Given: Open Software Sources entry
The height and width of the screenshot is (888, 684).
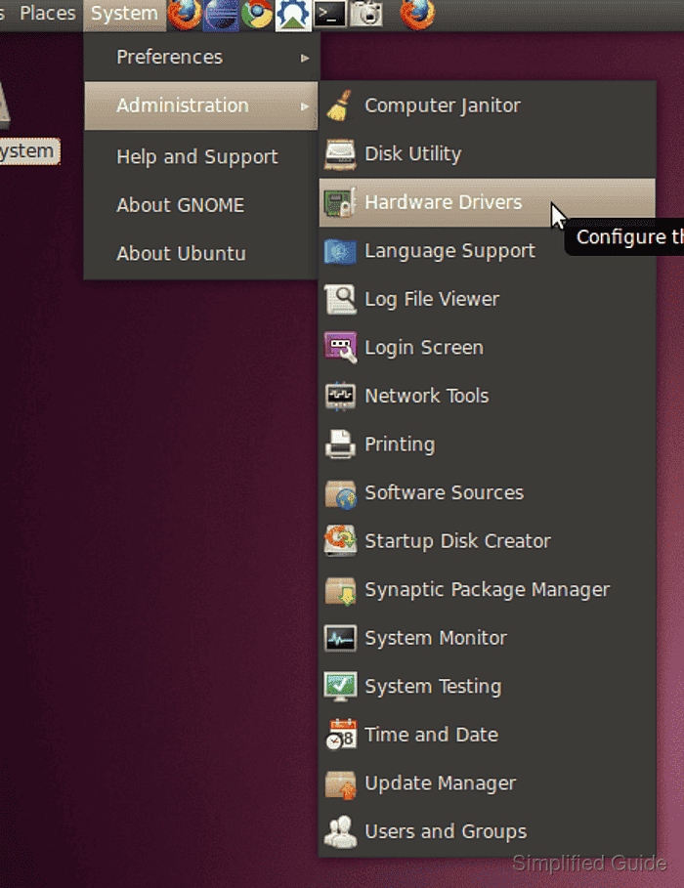Looking at the screenshot, I should pyautogui.click(x=488, y=493).
